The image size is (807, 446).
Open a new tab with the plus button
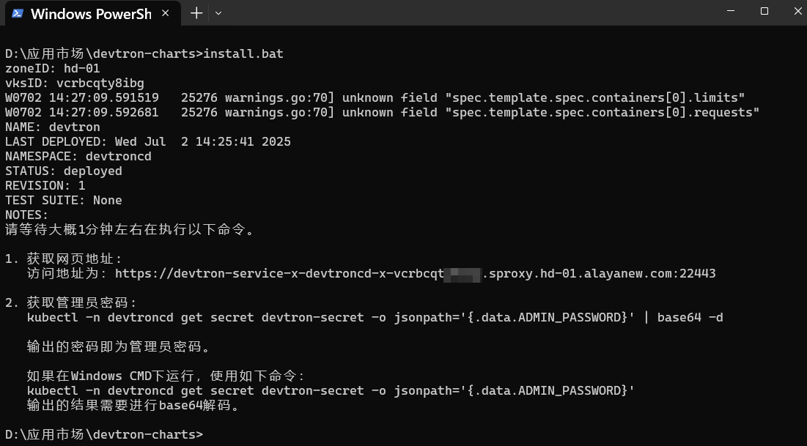click(196, 13)
